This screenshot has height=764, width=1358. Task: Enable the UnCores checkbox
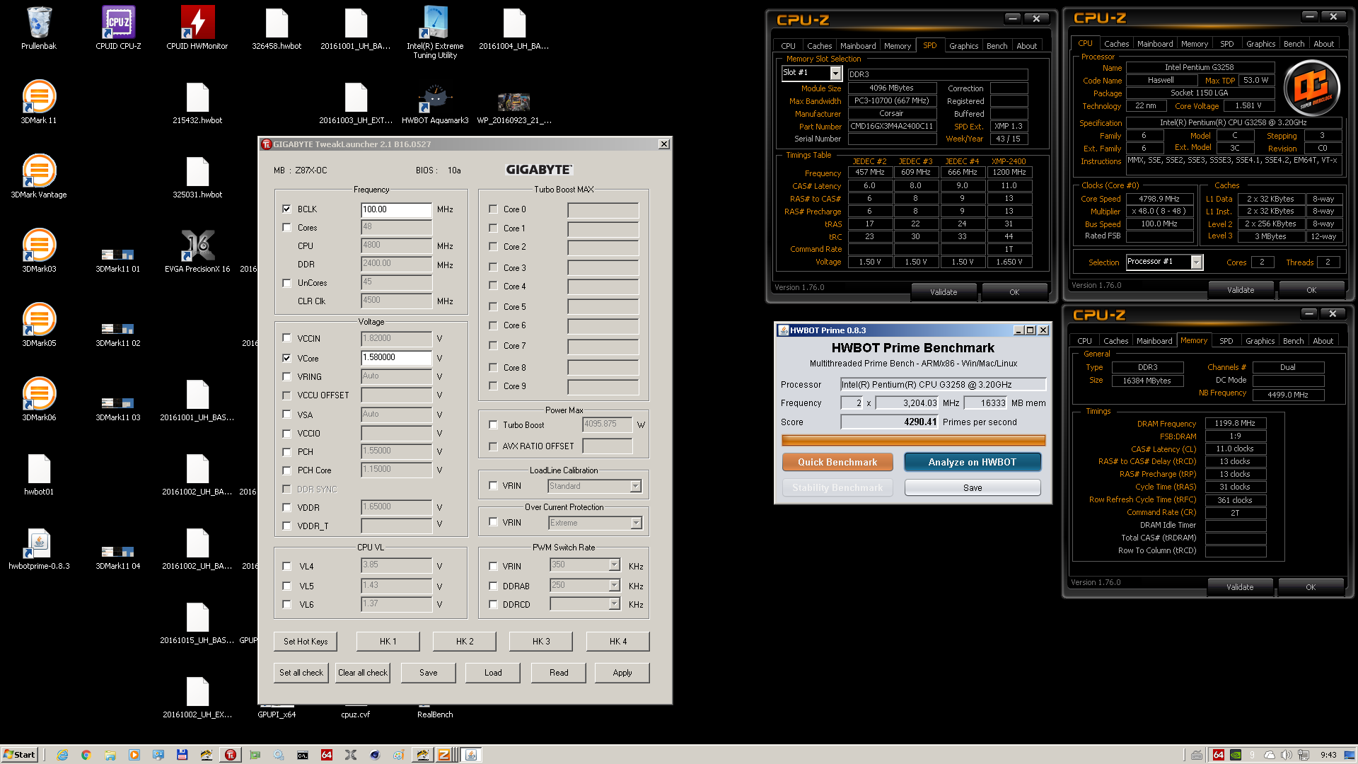pyautogui.click(x=286, y=283)
